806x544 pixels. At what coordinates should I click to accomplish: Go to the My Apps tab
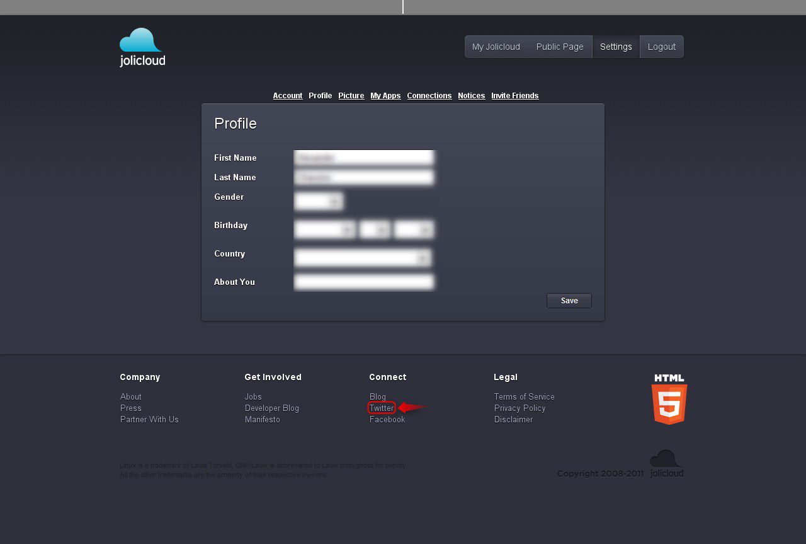pos(385,96)
